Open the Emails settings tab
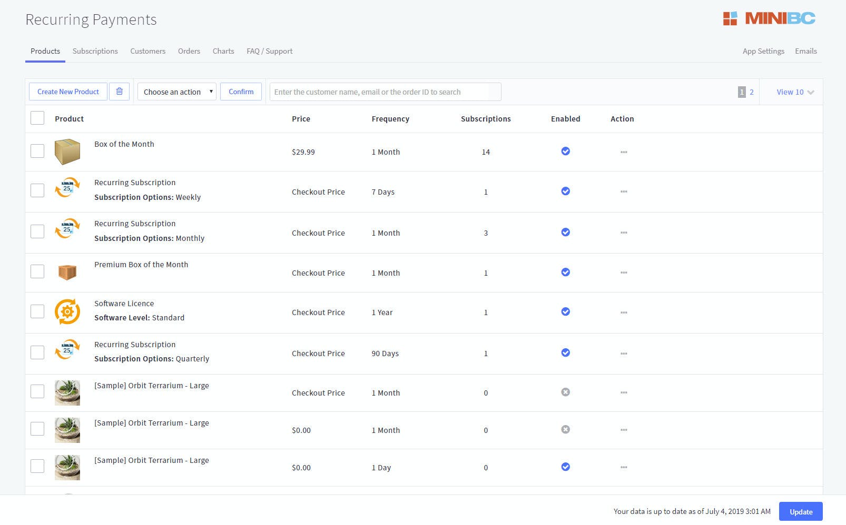Viewport: 846px width, 525px height. coord(806,51)
